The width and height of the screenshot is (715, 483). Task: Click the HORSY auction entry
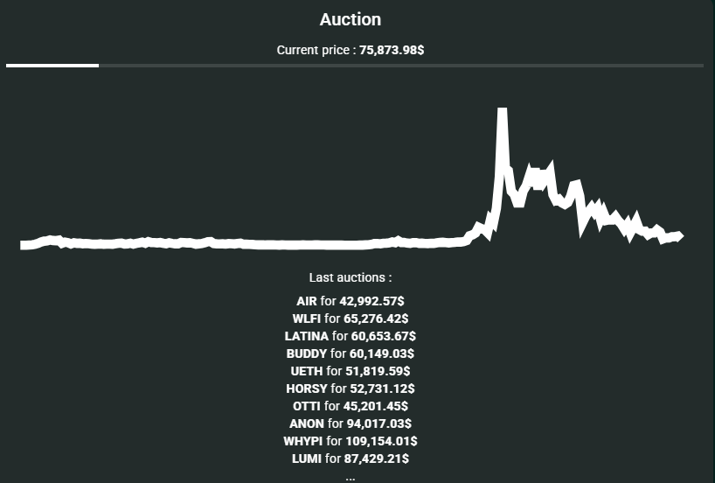point(350,388)
